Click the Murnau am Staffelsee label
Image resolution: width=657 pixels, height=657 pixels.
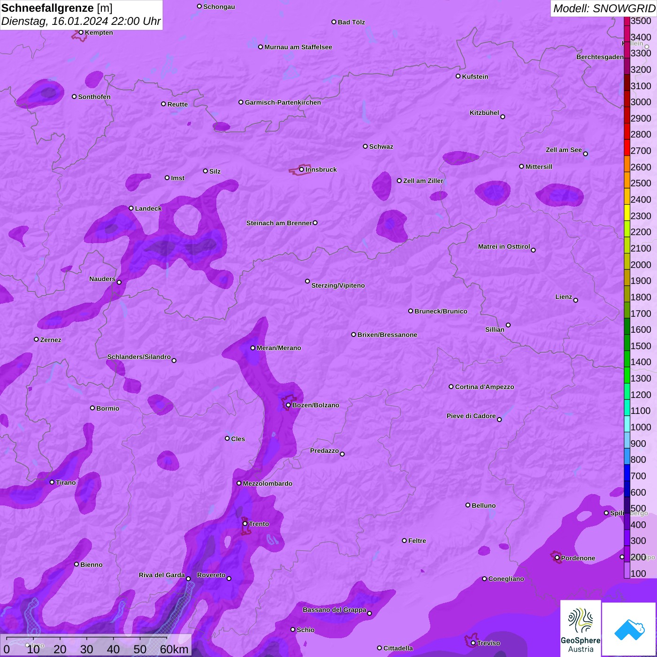click(298, 47)
